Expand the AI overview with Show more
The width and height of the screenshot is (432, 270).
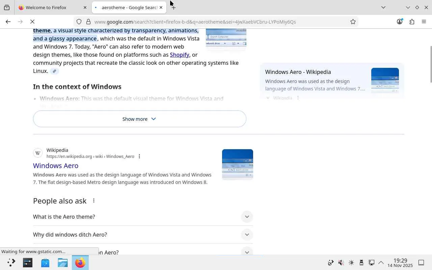click(140, 119)
